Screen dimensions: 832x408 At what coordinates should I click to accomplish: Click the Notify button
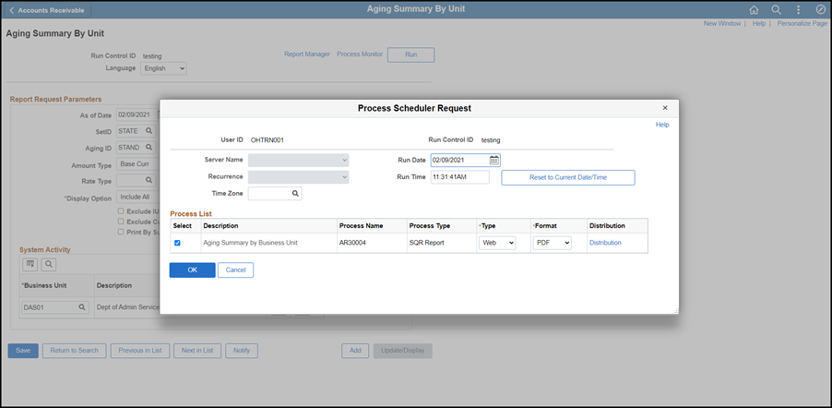click(242, 351)
